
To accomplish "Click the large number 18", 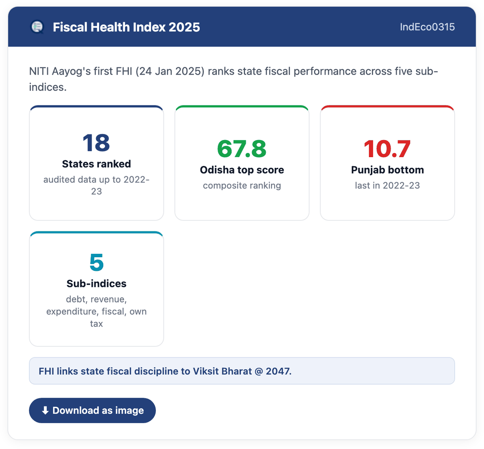I will point(96,143).
